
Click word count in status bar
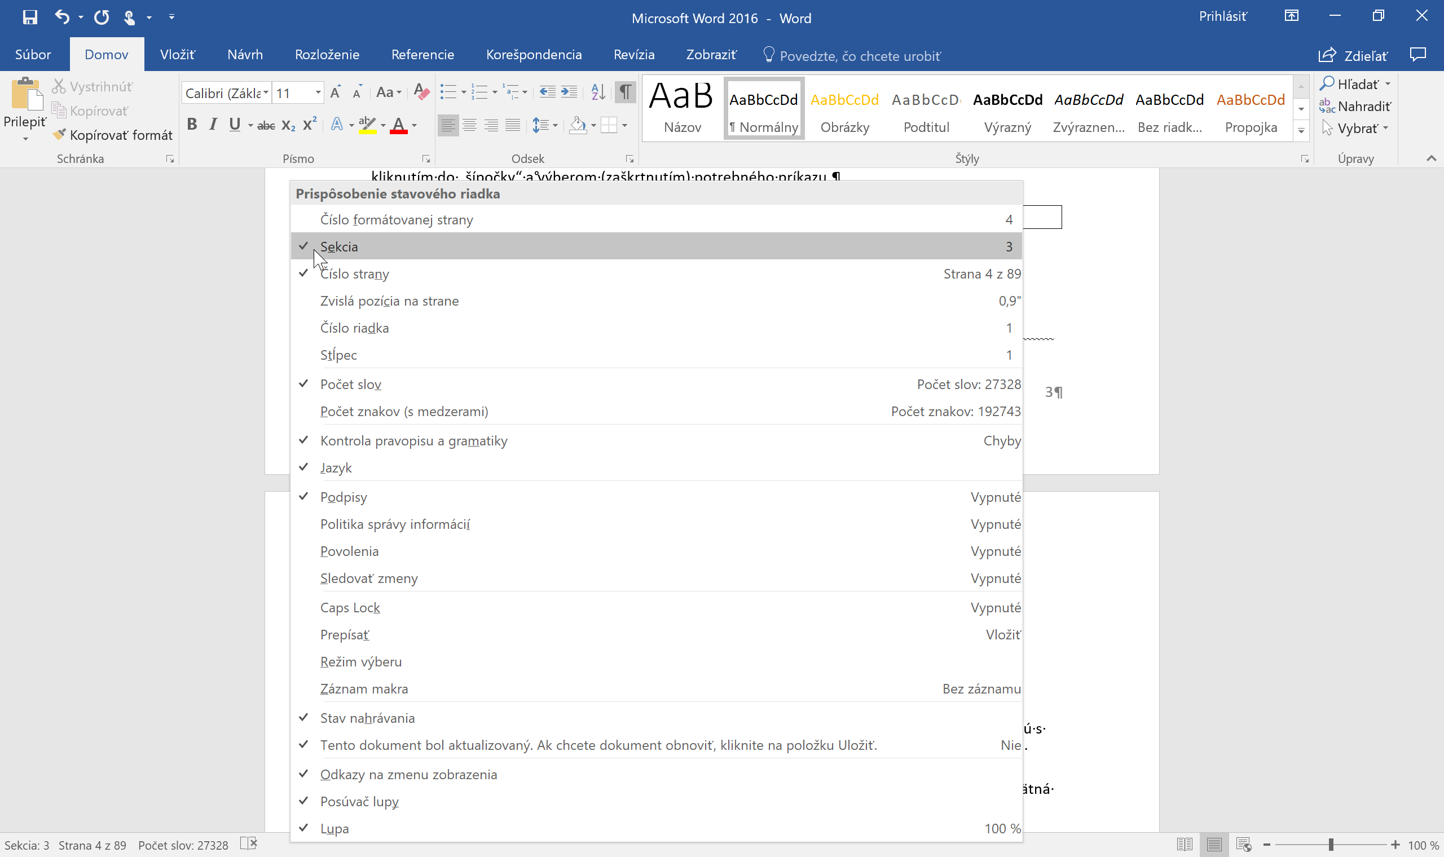click(x=183, y=846)
